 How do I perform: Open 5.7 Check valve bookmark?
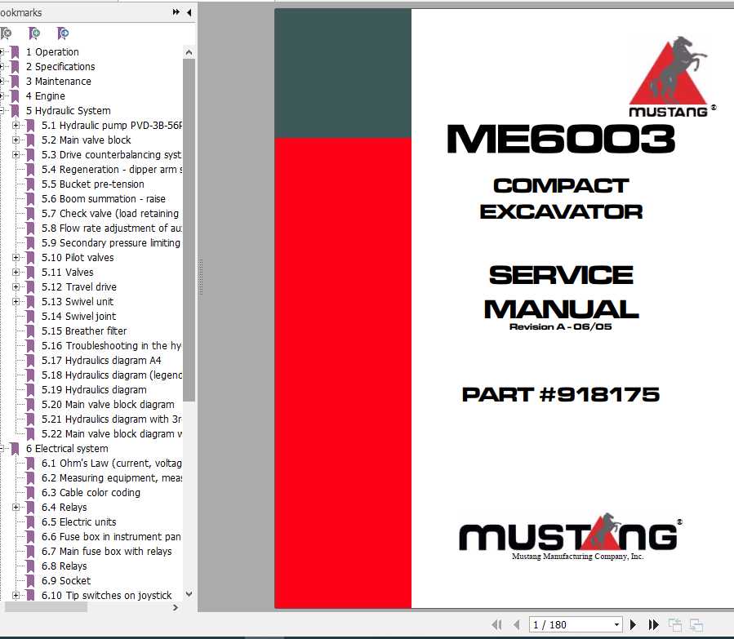pyautogui.click(x=110, y=213)
